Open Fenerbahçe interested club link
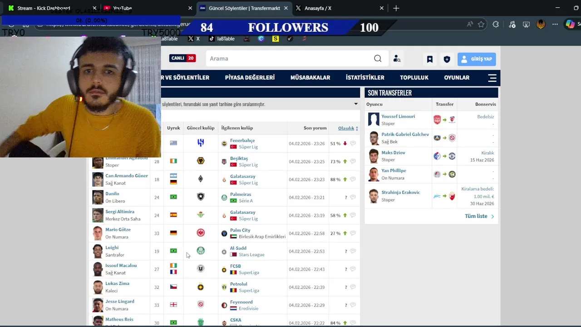This screenshot has height=327, width=581. (x=242, y=140)
